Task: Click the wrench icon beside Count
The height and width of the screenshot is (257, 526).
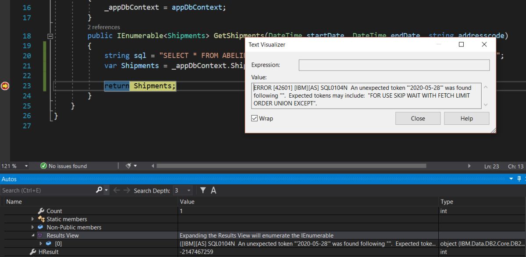Action: pyautogui.click(x=41, y=211)
